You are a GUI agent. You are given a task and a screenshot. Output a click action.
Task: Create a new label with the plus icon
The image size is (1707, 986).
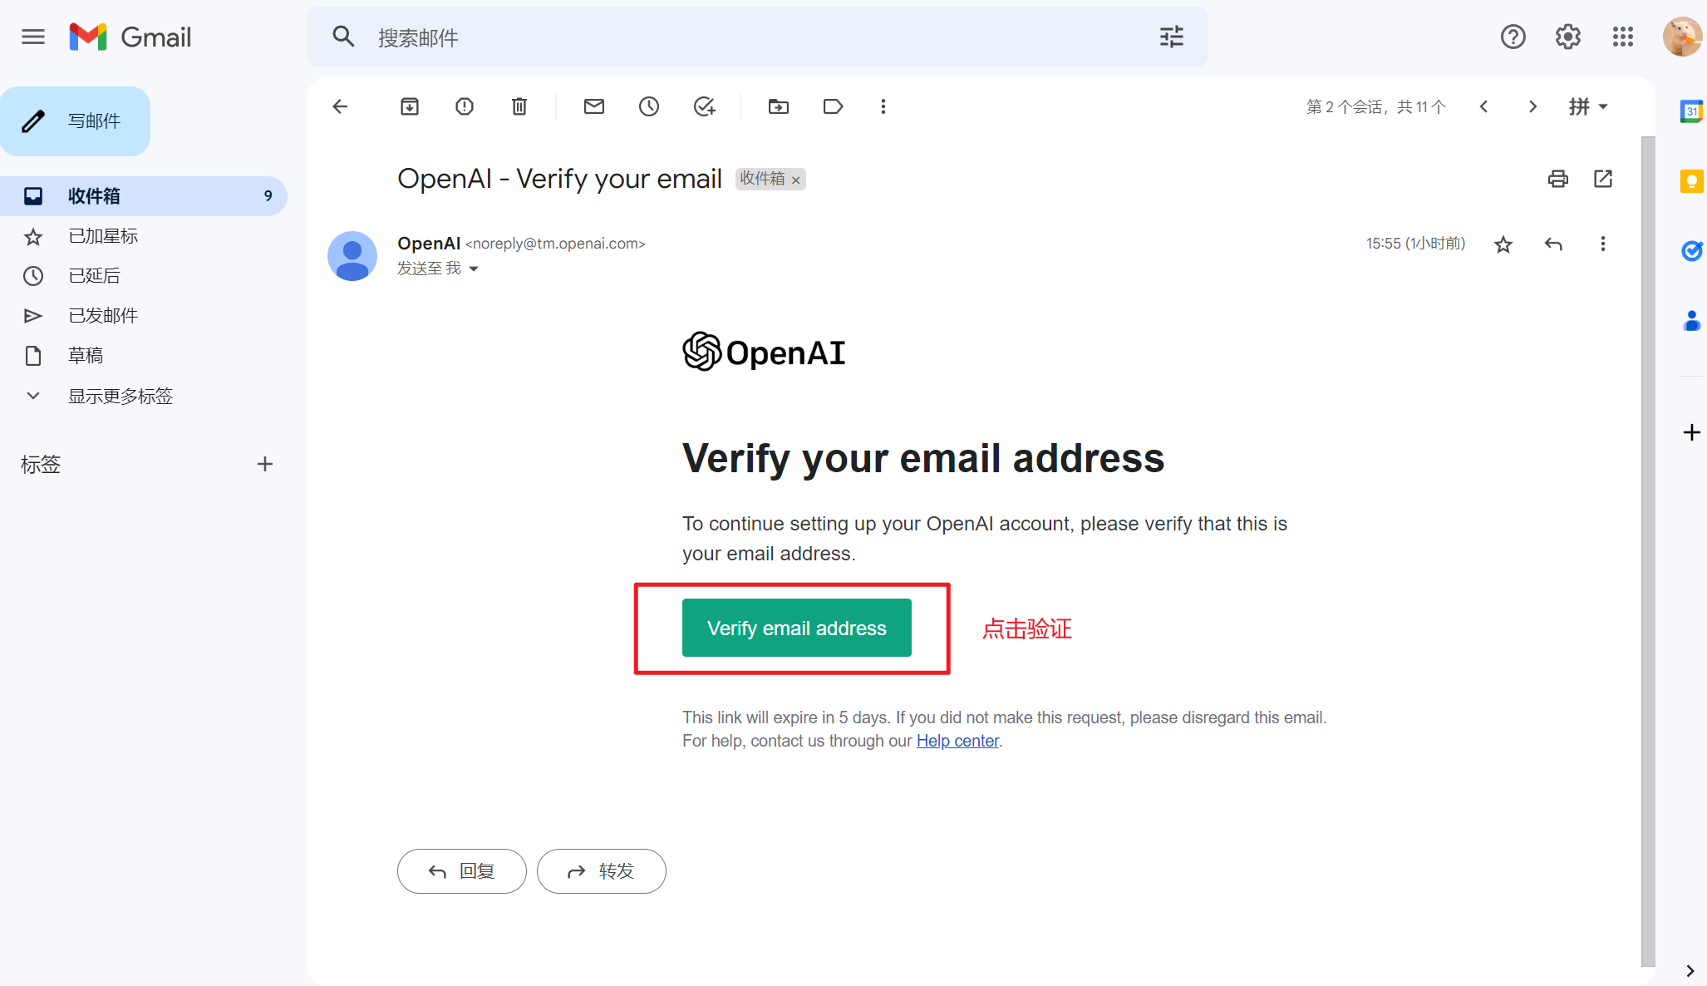click(264, 464)
